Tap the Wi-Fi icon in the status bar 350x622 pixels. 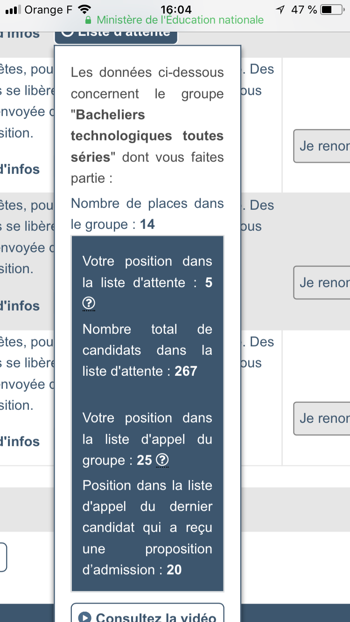pos(85,9)
